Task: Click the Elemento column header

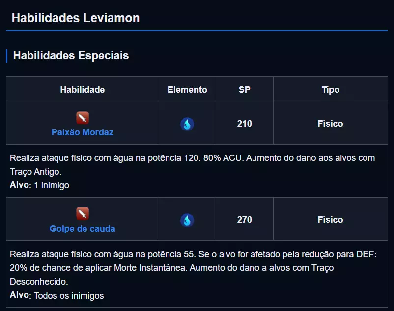Action: pos(187,90)
